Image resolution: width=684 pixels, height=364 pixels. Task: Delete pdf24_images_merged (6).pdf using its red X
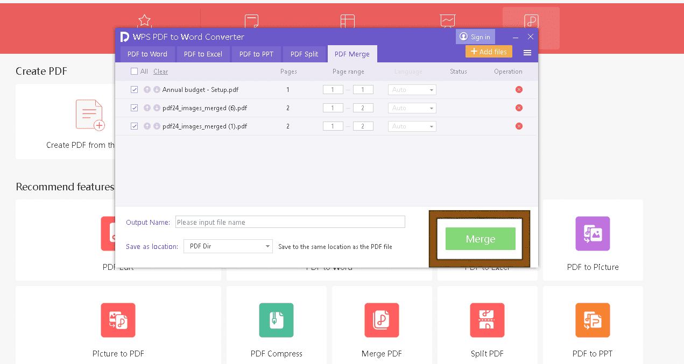(519, 108)
